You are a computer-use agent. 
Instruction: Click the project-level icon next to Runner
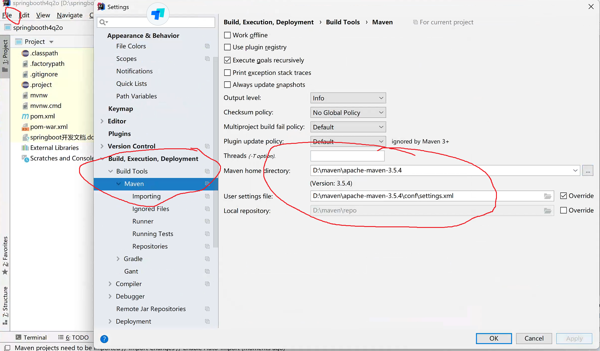207,221
